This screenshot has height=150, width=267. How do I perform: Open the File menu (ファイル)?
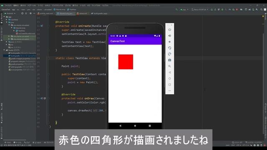8,5
